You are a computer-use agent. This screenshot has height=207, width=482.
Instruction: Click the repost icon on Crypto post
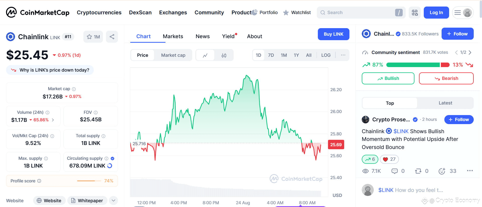pyautogui.click(x=418, y=171)
